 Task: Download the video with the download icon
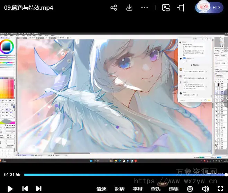pos(129,8)
